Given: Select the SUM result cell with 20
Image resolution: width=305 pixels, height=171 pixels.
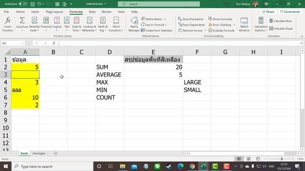Looking at the screenshot, I should (x=153, y=67).
